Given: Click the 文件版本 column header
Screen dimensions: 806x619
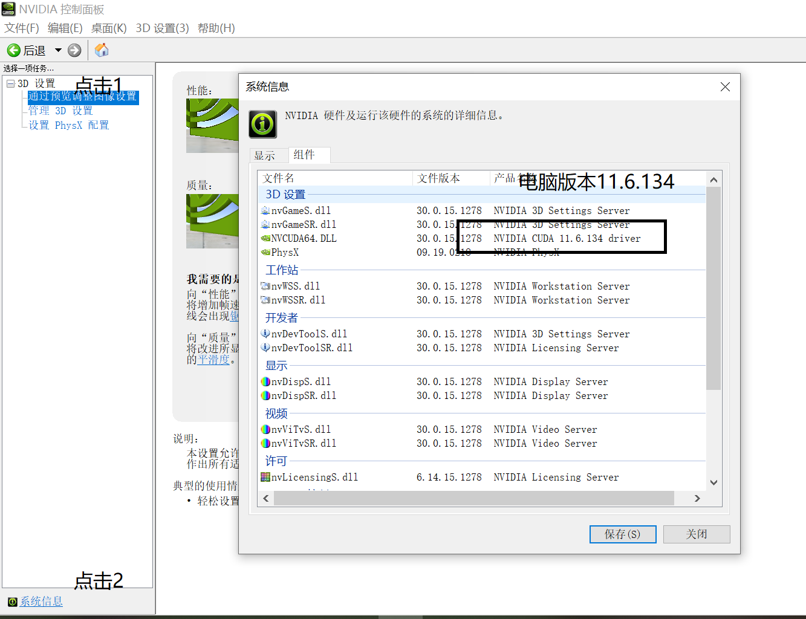Looking at the screenshot, I should [451, 178].
